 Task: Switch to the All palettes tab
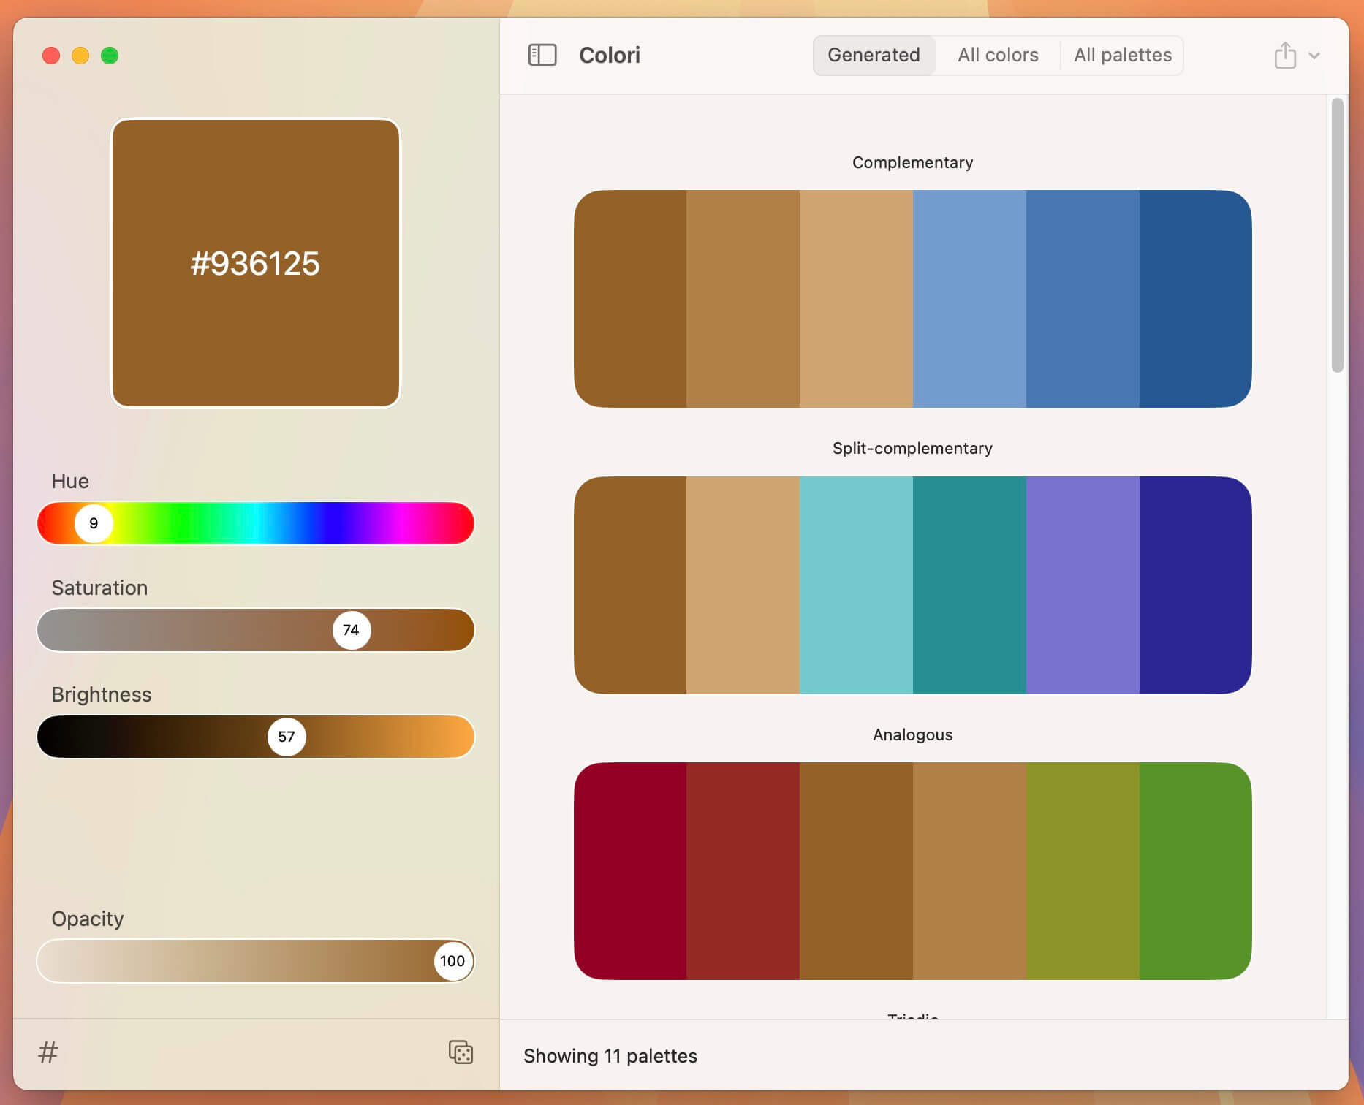click(x=1122, y=55)
